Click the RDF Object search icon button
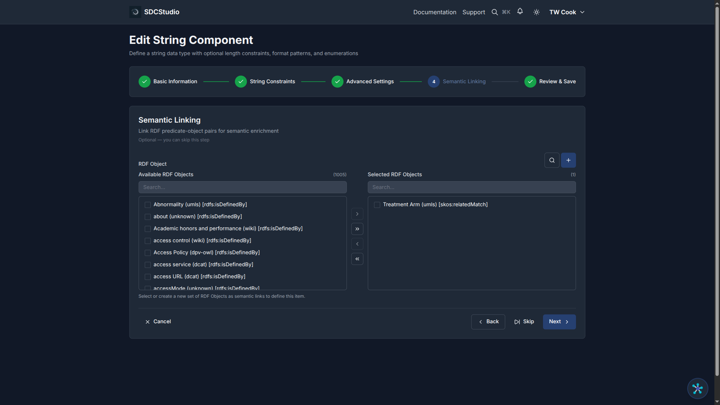Viewport: 720px width, 405px height. [x=552, y=160]
